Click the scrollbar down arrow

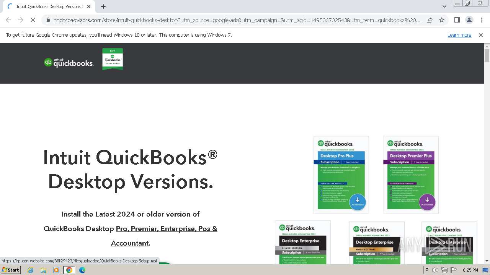coord(487,261)
